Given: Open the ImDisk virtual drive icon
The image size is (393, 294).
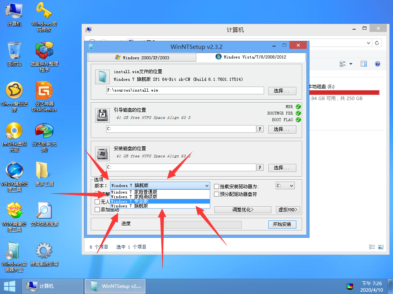Looking at the screenshot, I should (14, 132).
